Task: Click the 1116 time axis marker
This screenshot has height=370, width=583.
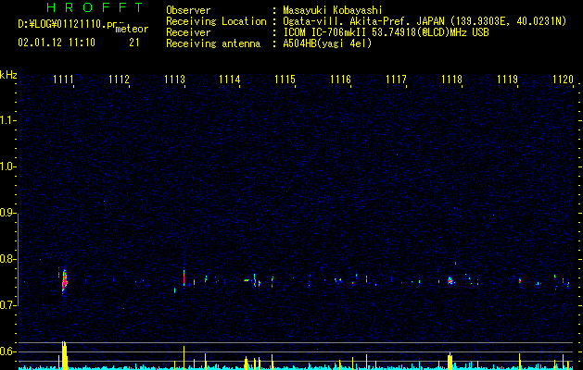Action: (x=340, y=80)
